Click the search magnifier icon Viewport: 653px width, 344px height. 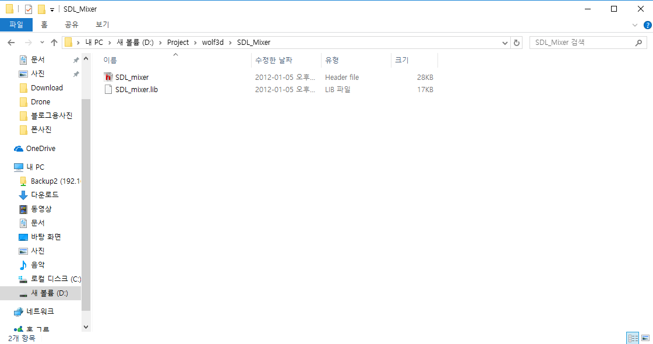[638, 43]
